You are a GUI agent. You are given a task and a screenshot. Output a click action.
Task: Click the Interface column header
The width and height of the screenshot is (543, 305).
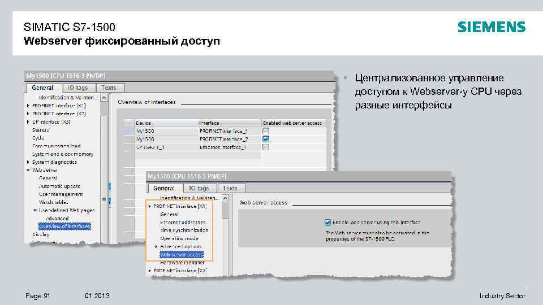coord(229,123)
